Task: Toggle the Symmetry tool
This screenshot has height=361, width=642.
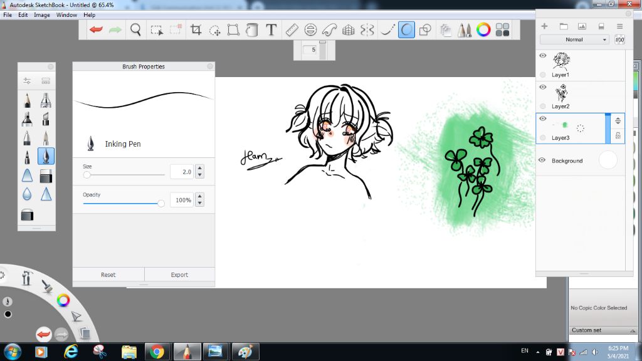Action: point(367,29)
